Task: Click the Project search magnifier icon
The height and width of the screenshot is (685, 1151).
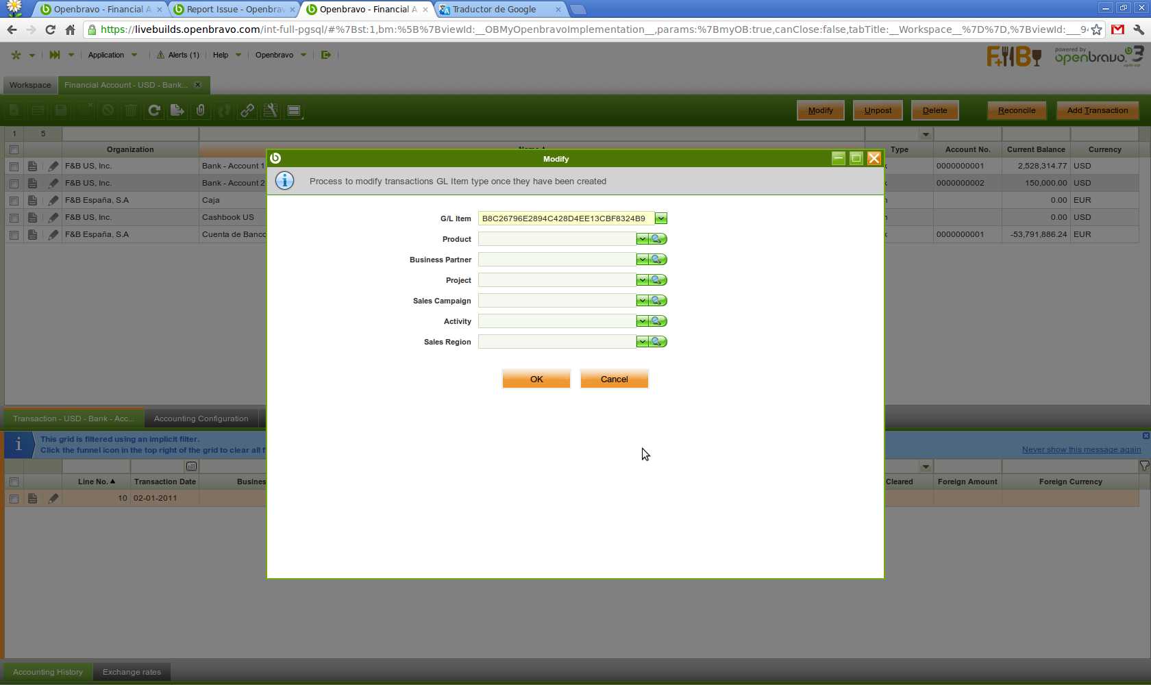Action: 658,280
